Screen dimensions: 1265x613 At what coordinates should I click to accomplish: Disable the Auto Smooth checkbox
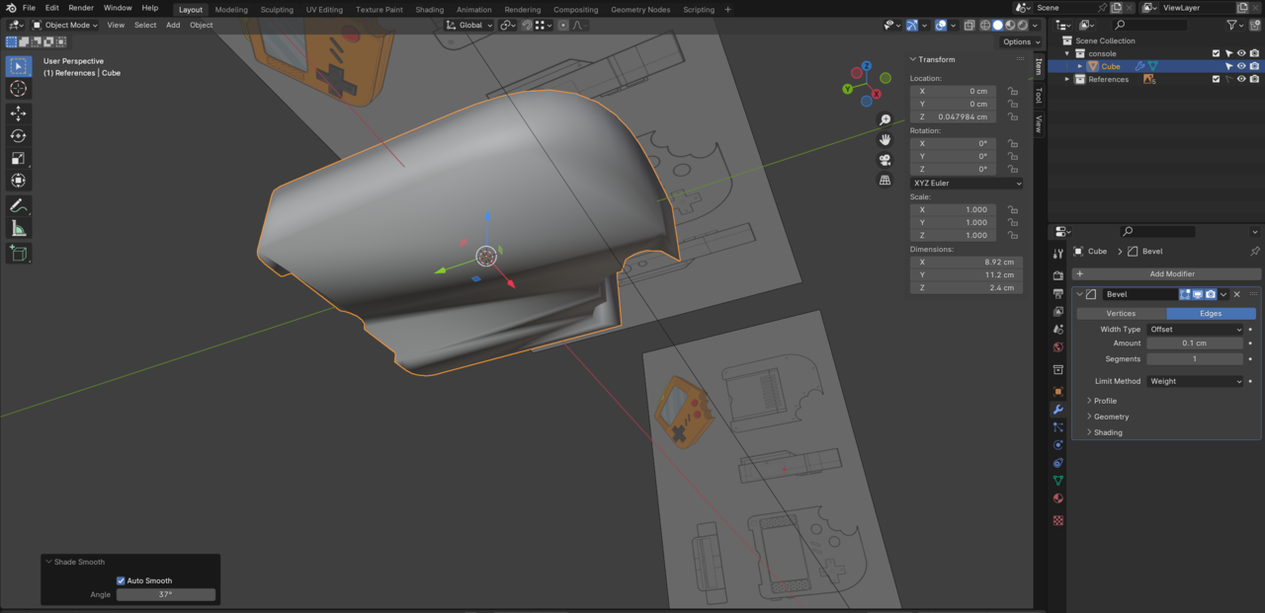click(x=122, y=580)
